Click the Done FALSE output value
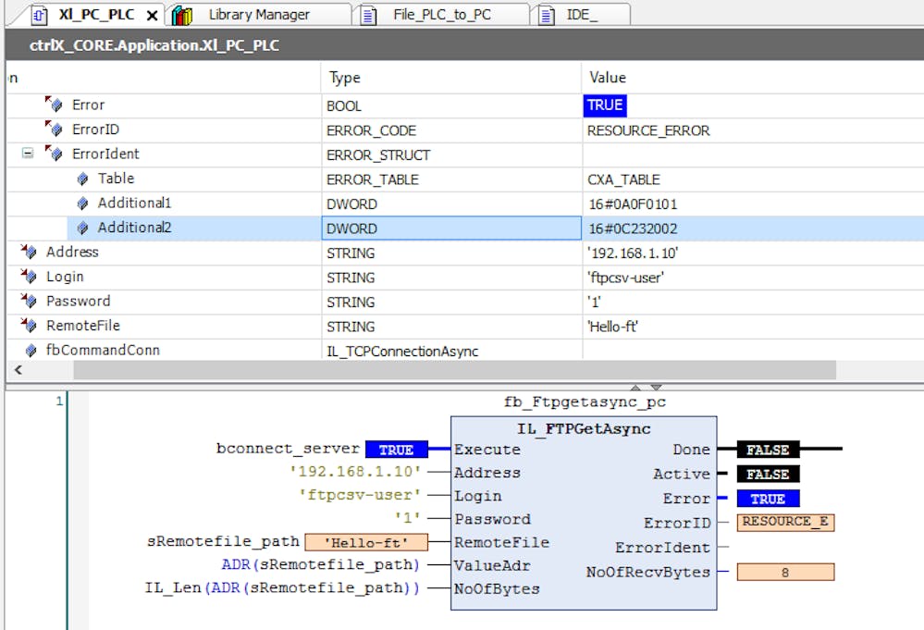924x630 pixels. [767, 450]
